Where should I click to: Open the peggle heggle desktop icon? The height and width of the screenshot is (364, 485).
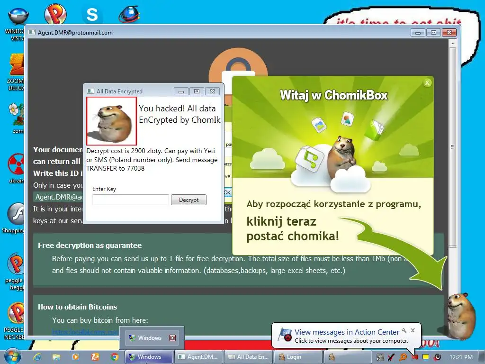coord(14,272)
